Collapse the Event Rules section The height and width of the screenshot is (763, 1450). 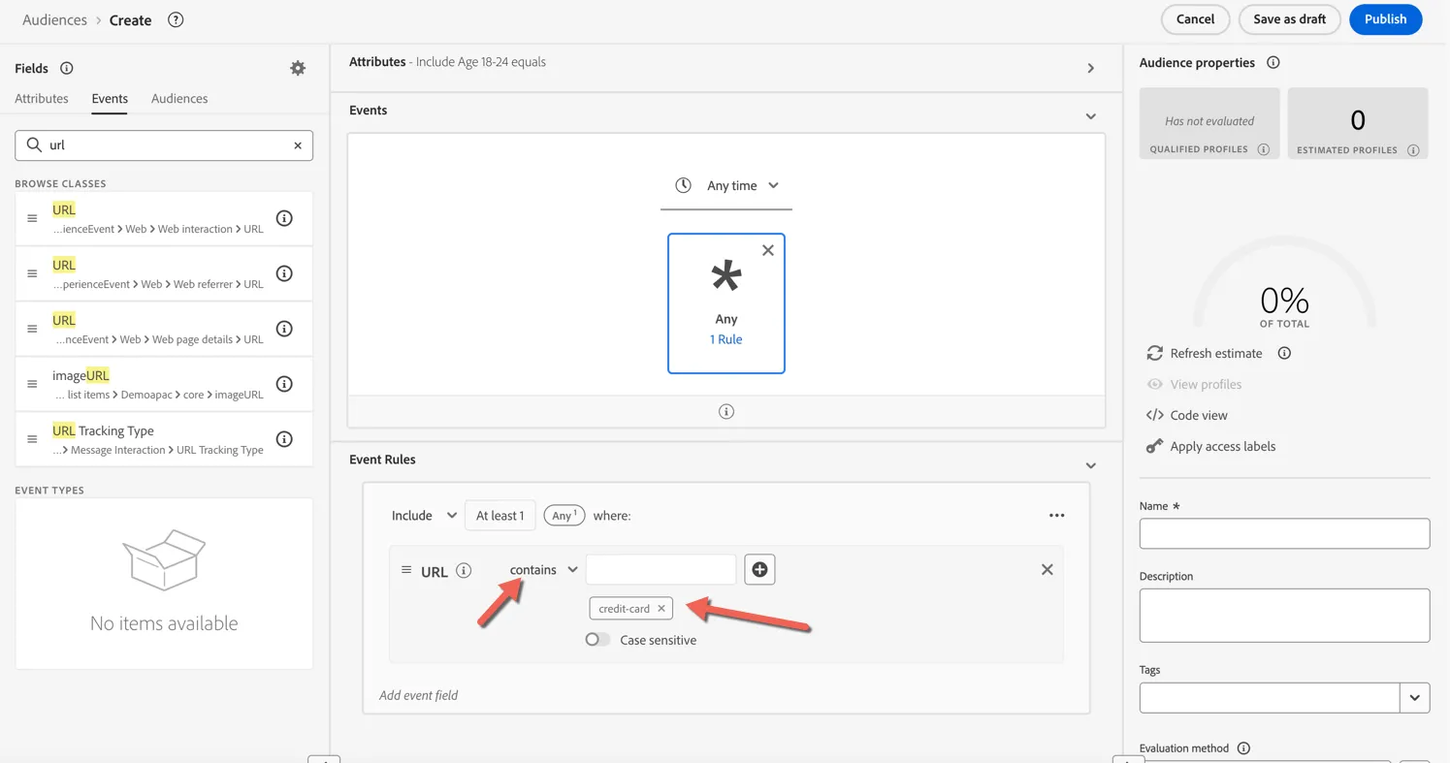coord(1091,465)
